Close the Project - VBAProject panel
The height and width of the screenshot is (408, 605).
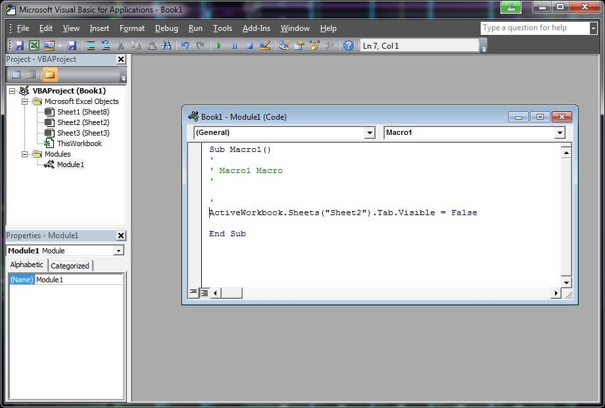pyautogui.click(x=121, y=59)
